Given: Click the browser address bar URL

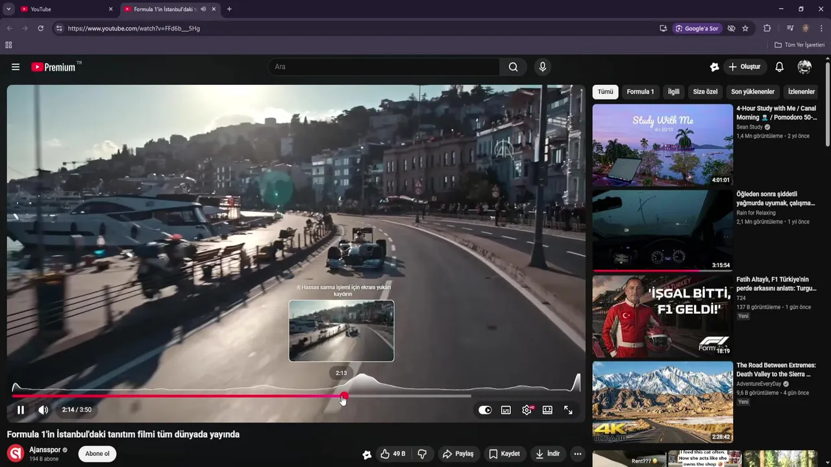Looking at the screenshot, I should pyautogui.click(x=134, y=29).
